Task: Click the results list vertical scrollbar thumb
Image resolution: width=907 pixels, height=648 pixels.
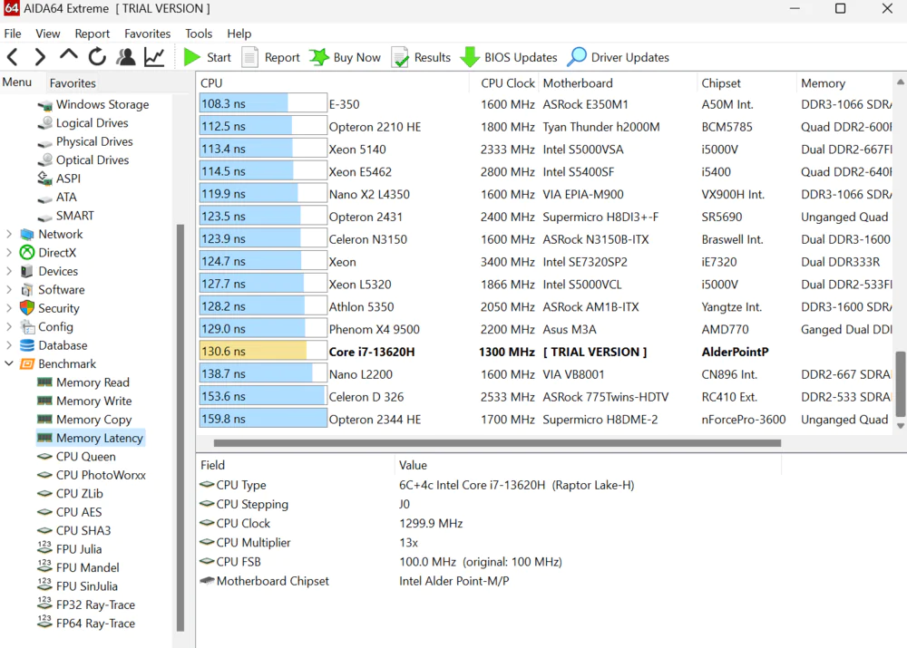Action: (x=900, y=384)
